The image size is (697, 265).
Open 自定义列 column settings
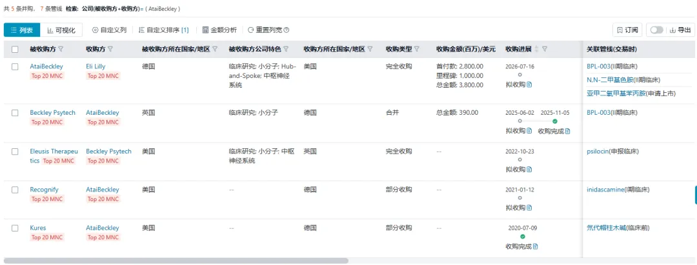click(x=109, y=30)
